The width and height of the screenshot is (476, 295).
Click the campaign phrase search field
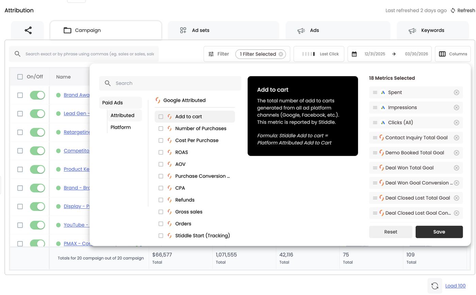84,54
